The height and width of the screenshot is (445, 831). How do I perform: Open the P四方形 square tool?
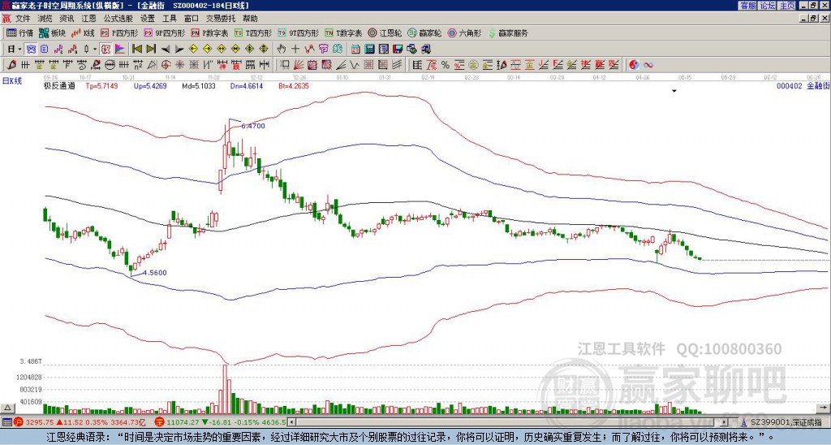coord(119,32)
